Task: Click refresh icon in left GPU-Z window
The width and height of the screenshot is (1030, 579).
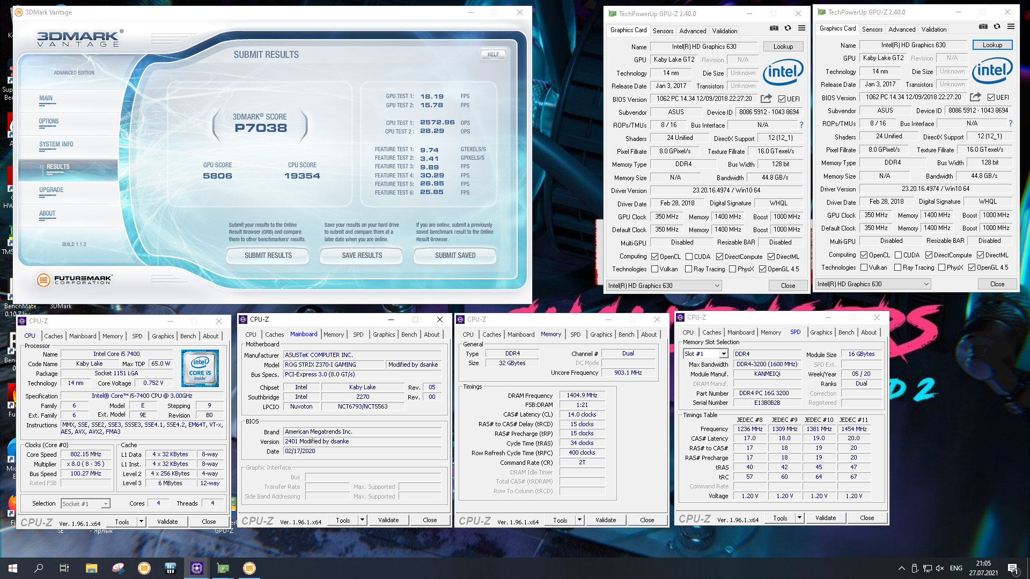Action: (x=788, y=28)
